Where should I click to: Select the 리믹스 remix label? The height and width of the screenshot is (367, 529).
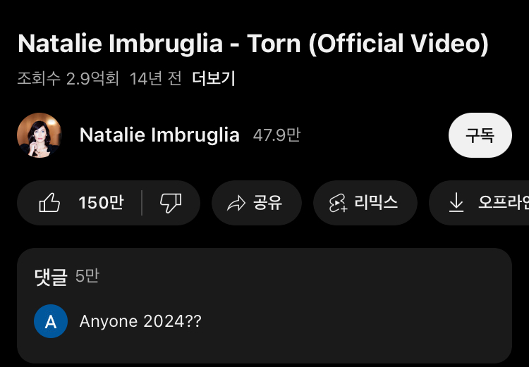376,203
